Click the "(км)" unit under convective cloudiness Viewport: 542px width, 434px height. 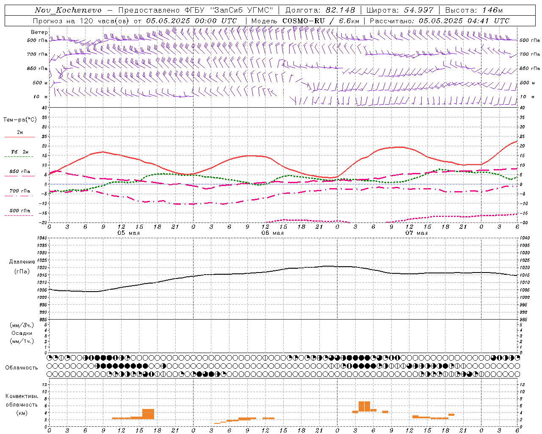[x=22, y=413]
